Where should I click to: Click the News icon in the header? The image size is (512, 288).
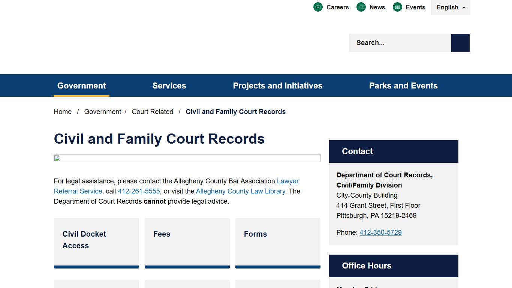[x=361, y=7]
